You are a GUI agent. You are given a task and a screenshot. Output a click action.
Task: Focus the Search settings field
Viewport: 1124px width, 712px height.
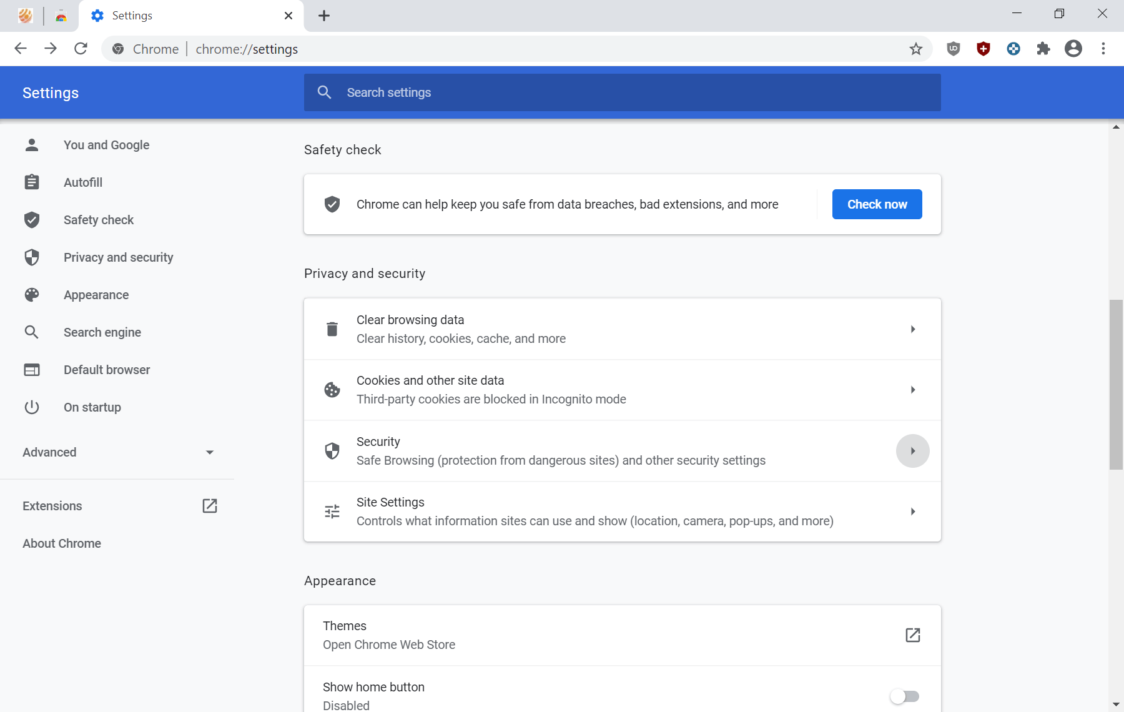click(x=623, y=92)
